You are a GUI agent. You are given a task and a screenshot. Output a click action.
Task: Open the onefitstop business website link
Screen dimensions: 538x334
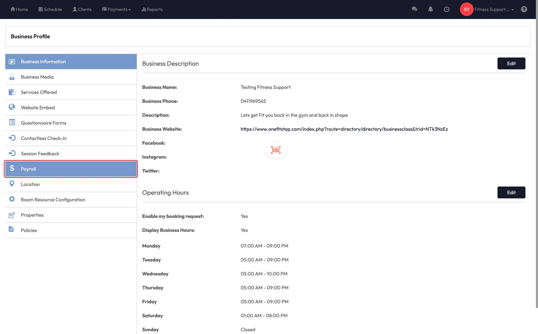click(344, 129)
